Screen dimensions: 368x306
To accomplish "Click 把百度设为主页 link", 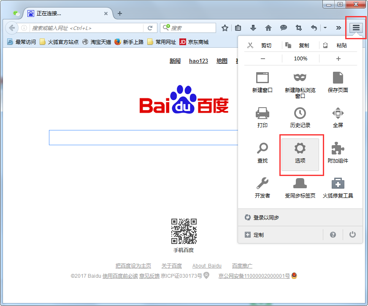I will click(x=133, y=266).
